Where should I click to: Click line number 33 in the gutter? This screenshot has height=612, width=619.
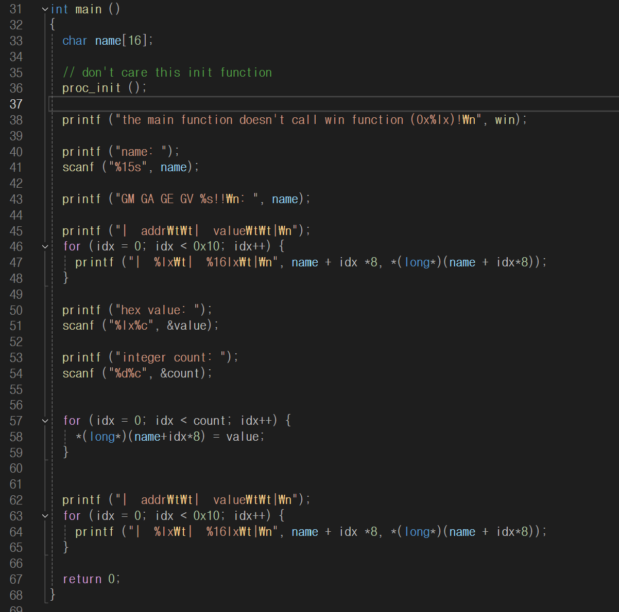[x=16, y=41]
